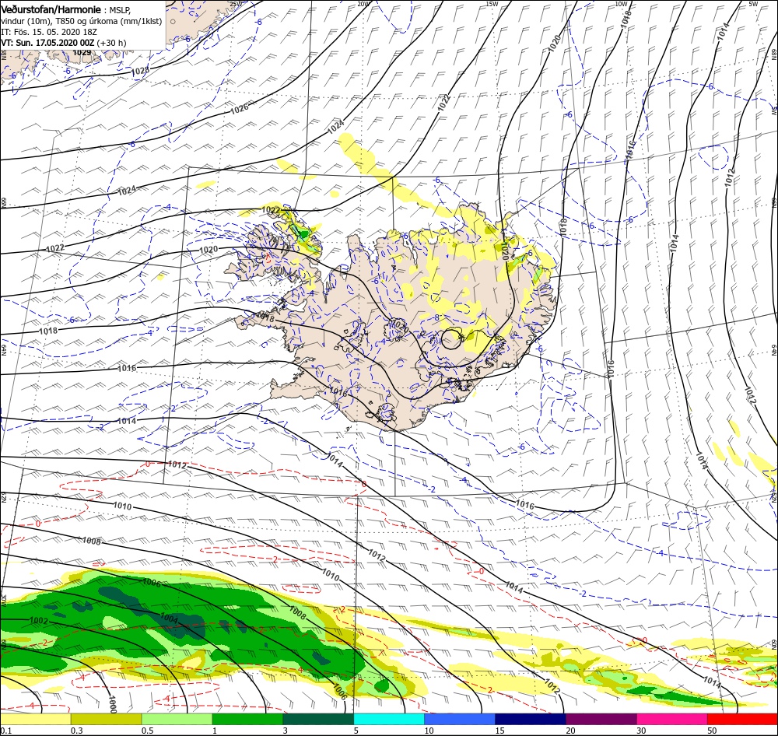Click the pink 30–50 legend swatch
The height and width of the screenshot is (736, 778).
(x=672, y=719)
